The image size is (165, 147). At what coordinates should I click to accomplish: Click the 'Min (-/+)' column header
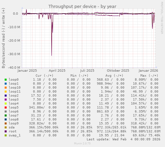(x=79, y=76)
